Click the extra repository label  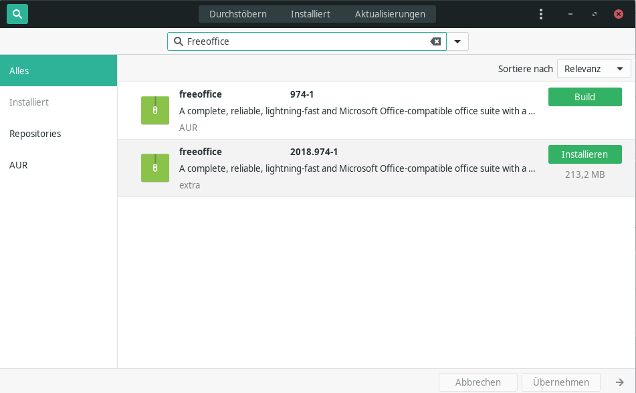point(189,185)
